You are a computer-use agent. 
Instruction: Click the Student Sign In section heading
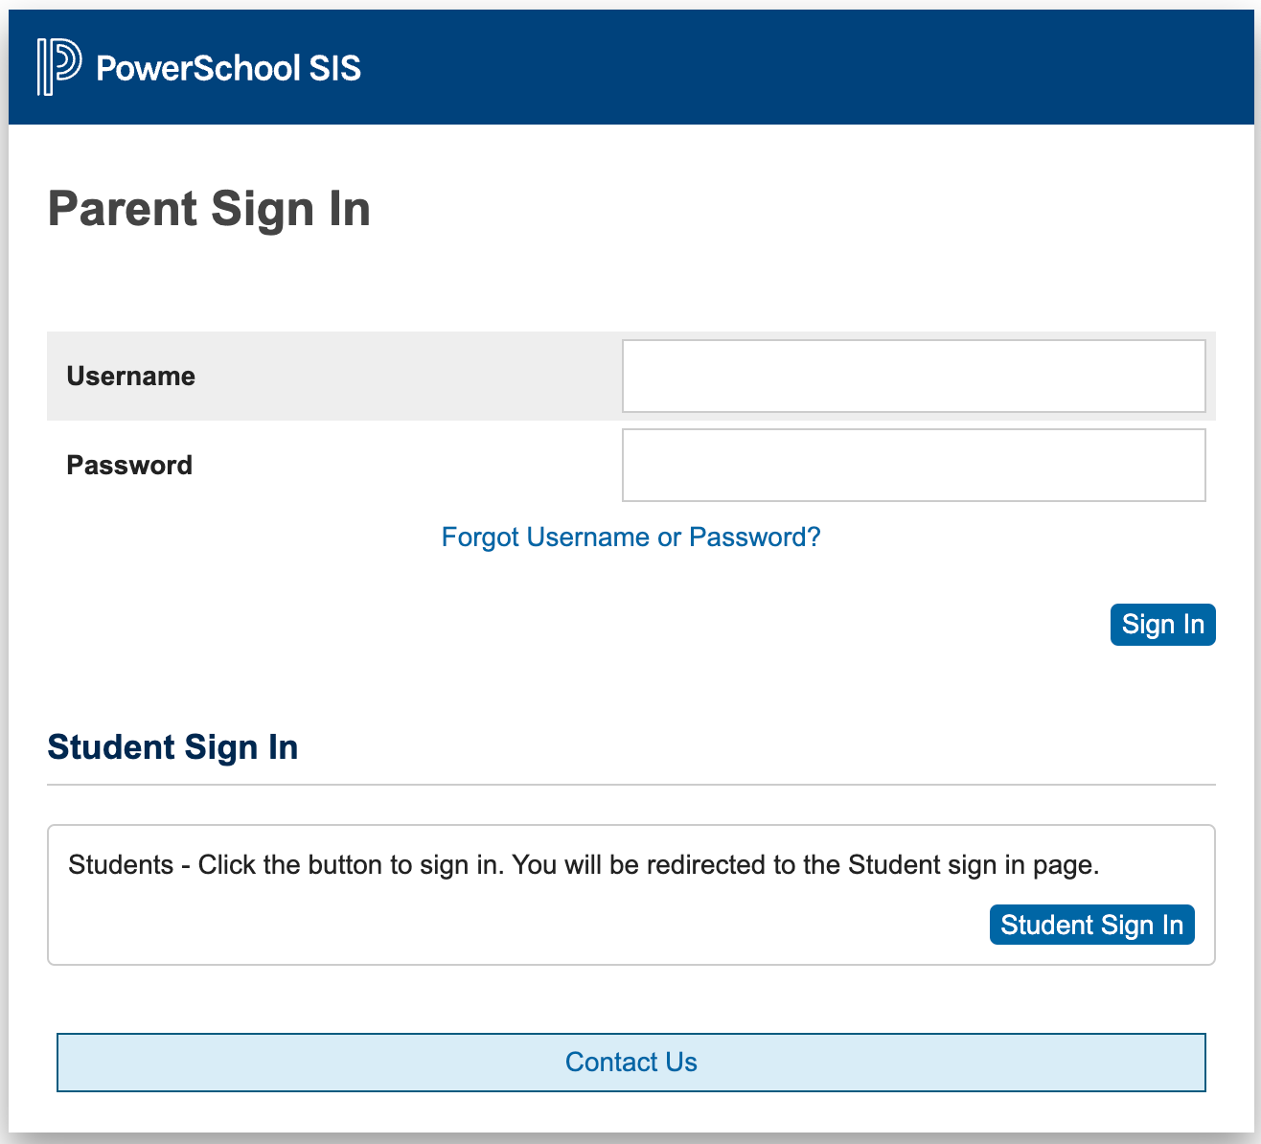point(172,747)
